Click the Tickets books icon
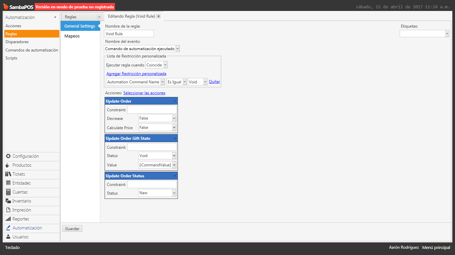The width and height of the screenshot is (455, 255). tap(8, 174)
